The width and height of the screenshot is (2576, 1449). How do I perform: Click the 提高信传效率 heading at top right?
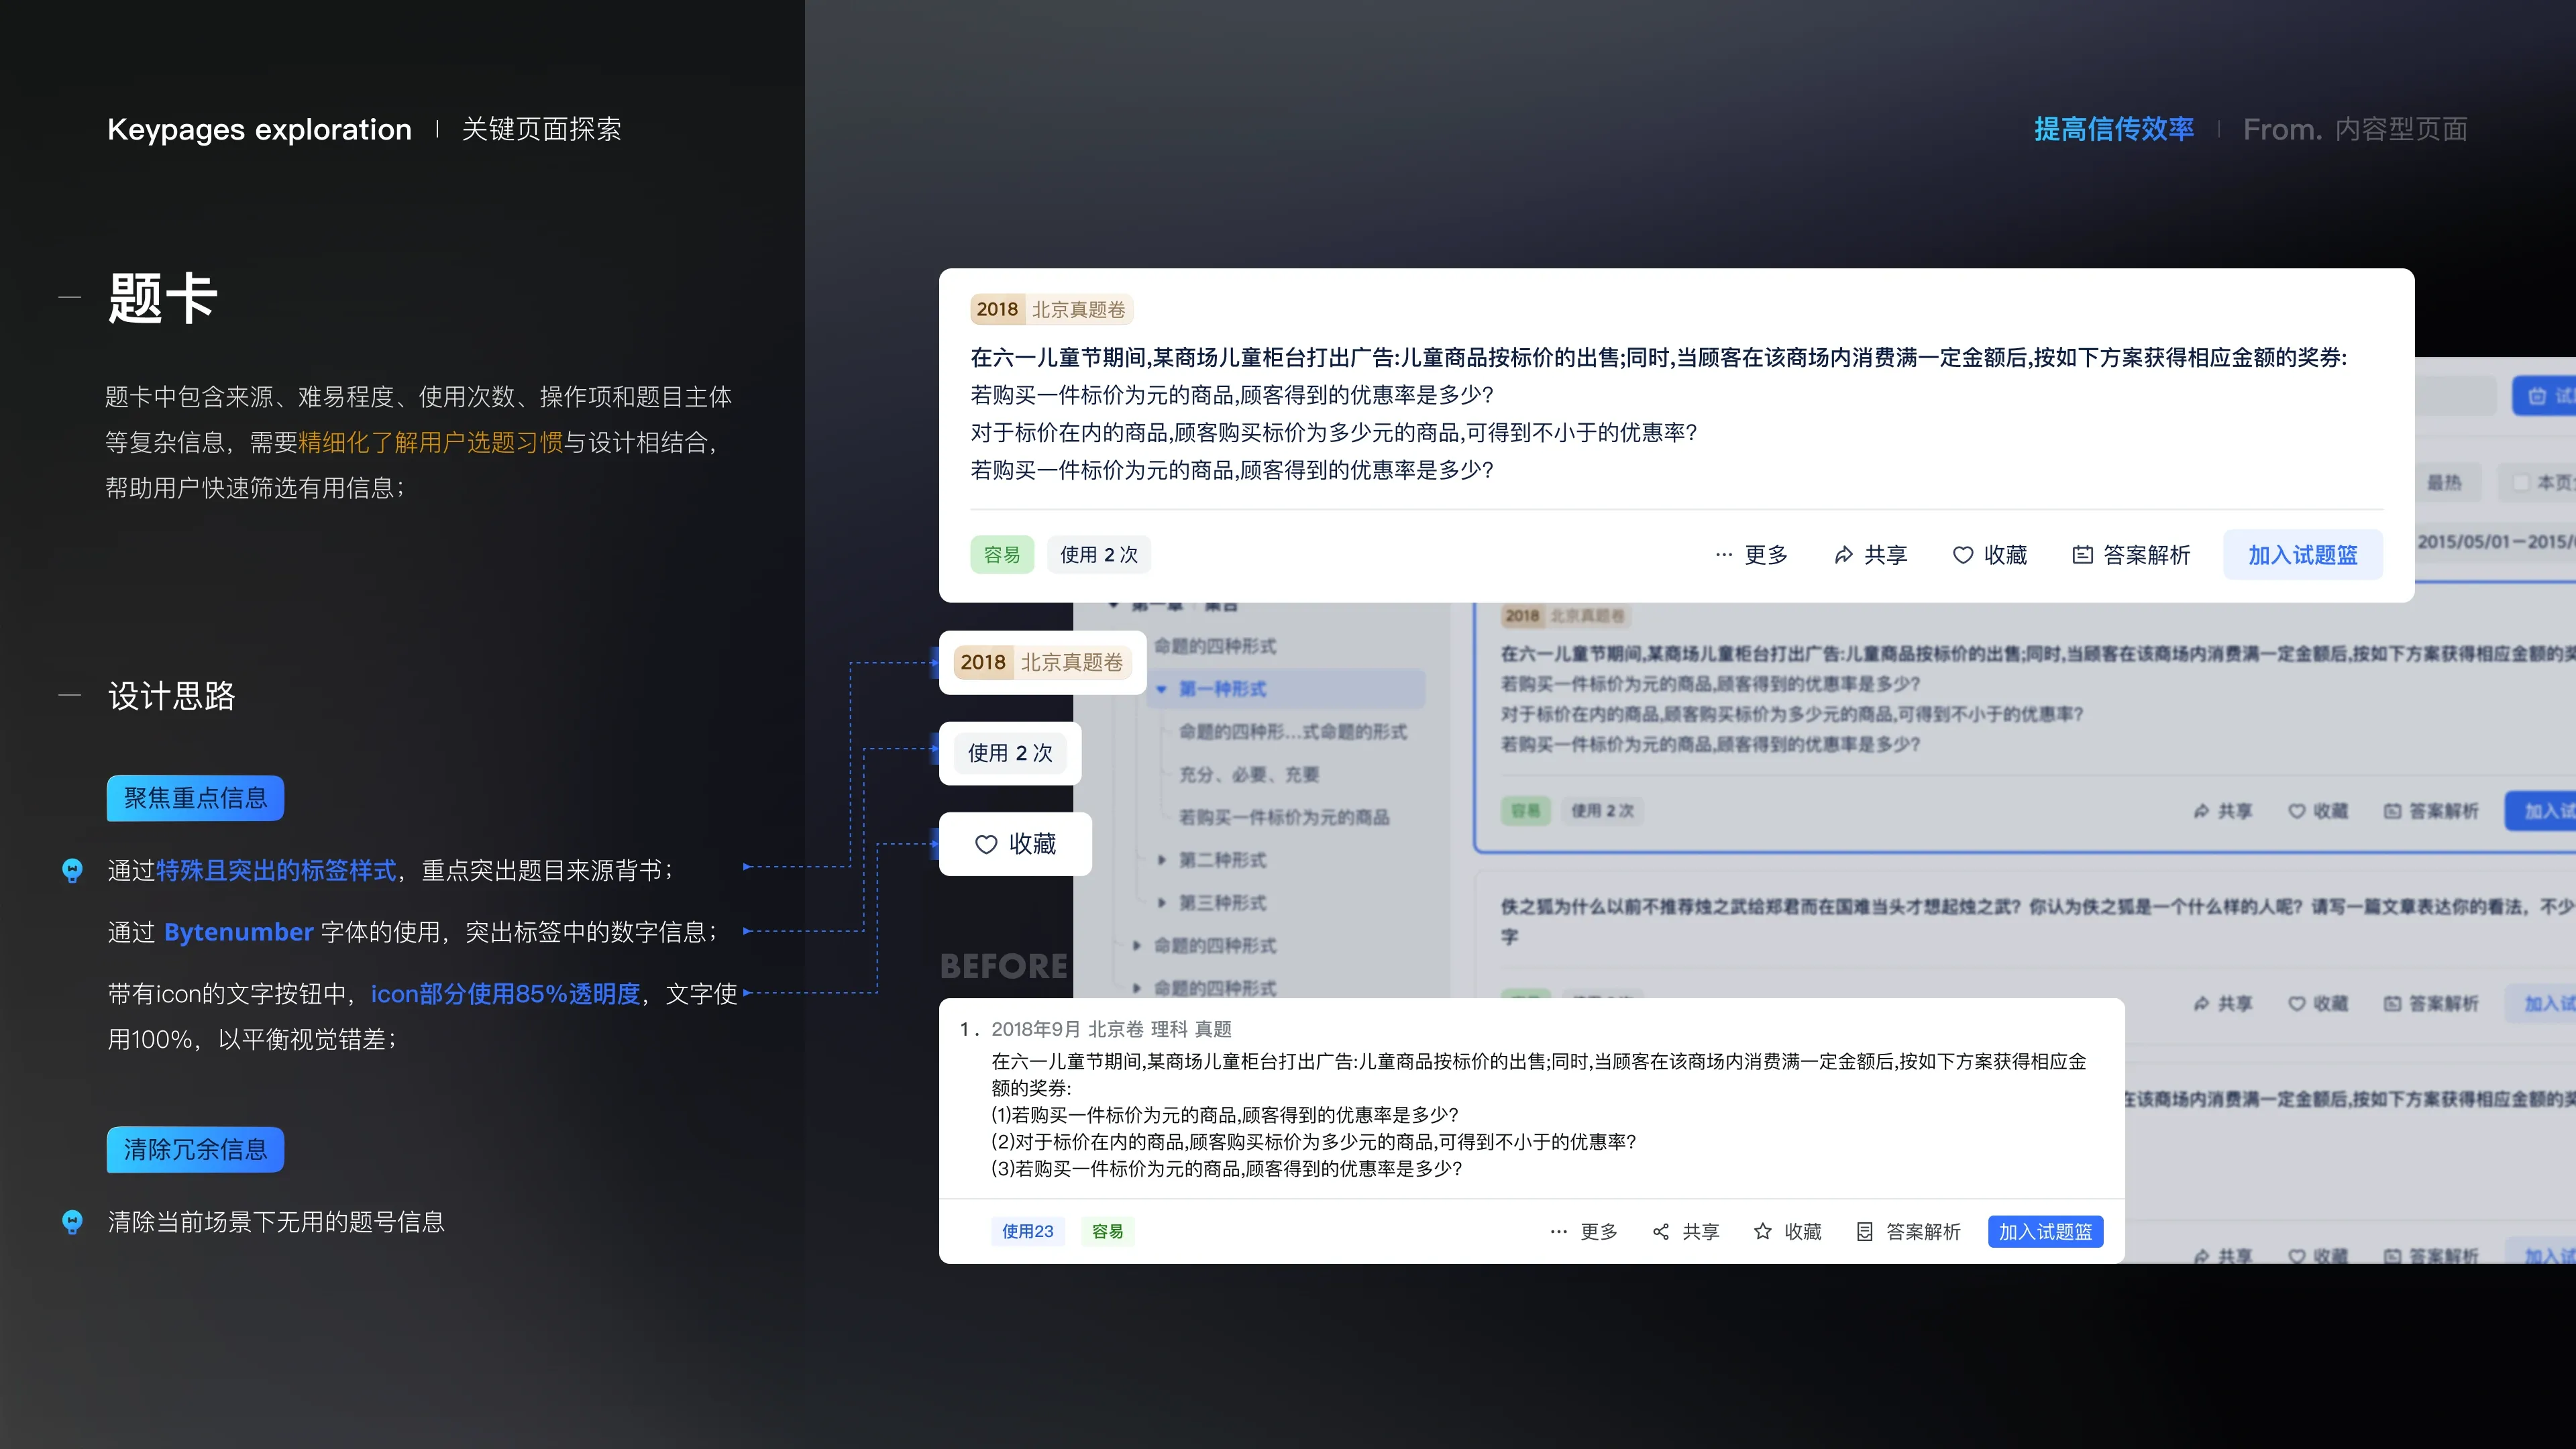[x=2114, y=129]
